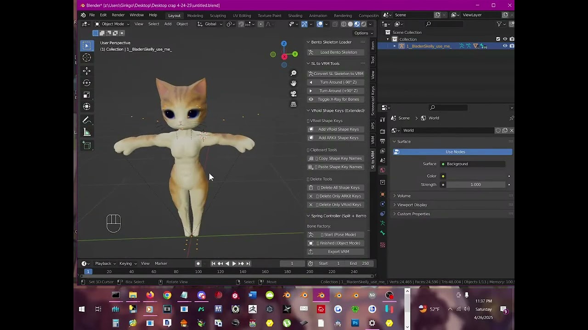This screenshot has height=330, width=588.
Task: Open the Render properties tab icon
Action: [x=383, y=131]
